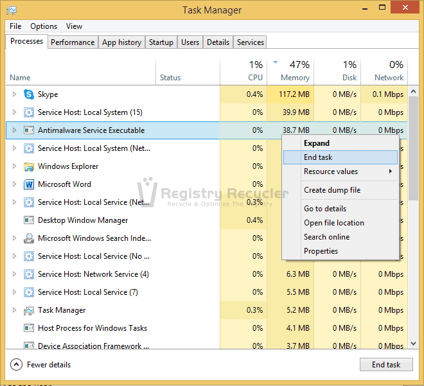Choose Go to details
Viewport: 424px width, 386px height.
pyautogui.click(x=340, y=209)
